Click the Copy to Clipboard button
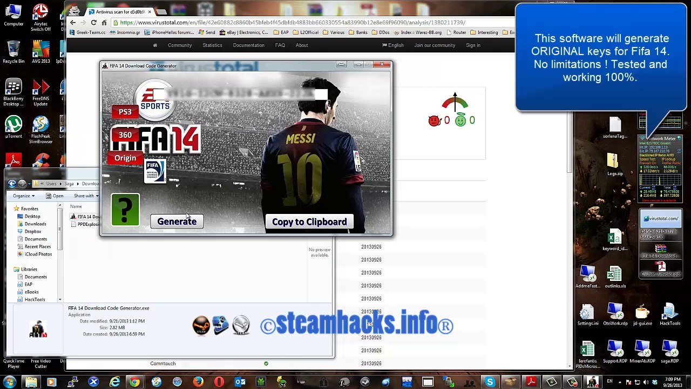 coord(309,222)
